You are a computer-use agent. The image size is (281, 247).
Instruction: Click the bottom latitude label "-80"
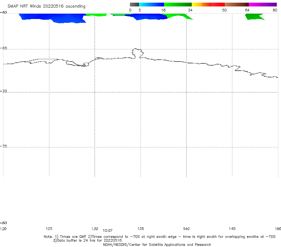(x=3, y=223)
